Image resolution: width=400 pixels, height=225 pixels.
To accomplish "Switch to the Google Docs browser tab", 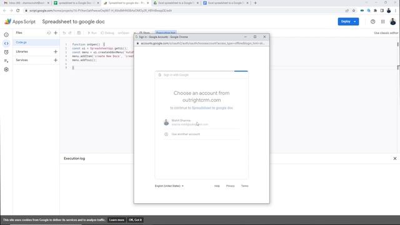I will pos(226,3).
